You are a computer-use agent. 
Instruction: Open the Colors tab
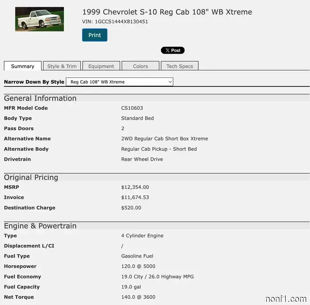(140, 66)
